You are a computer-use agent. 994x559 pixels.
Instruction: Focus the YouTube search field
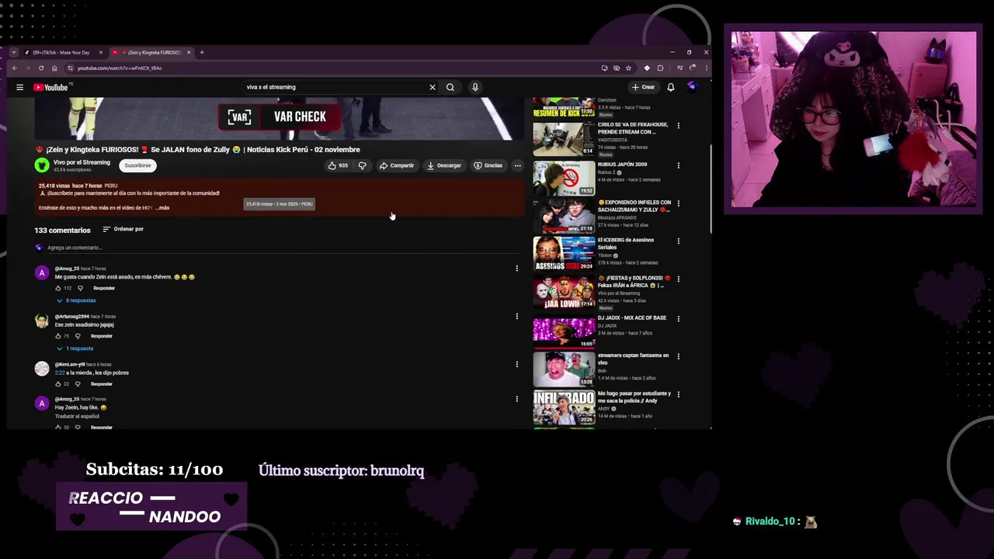(x=334, y=87)
